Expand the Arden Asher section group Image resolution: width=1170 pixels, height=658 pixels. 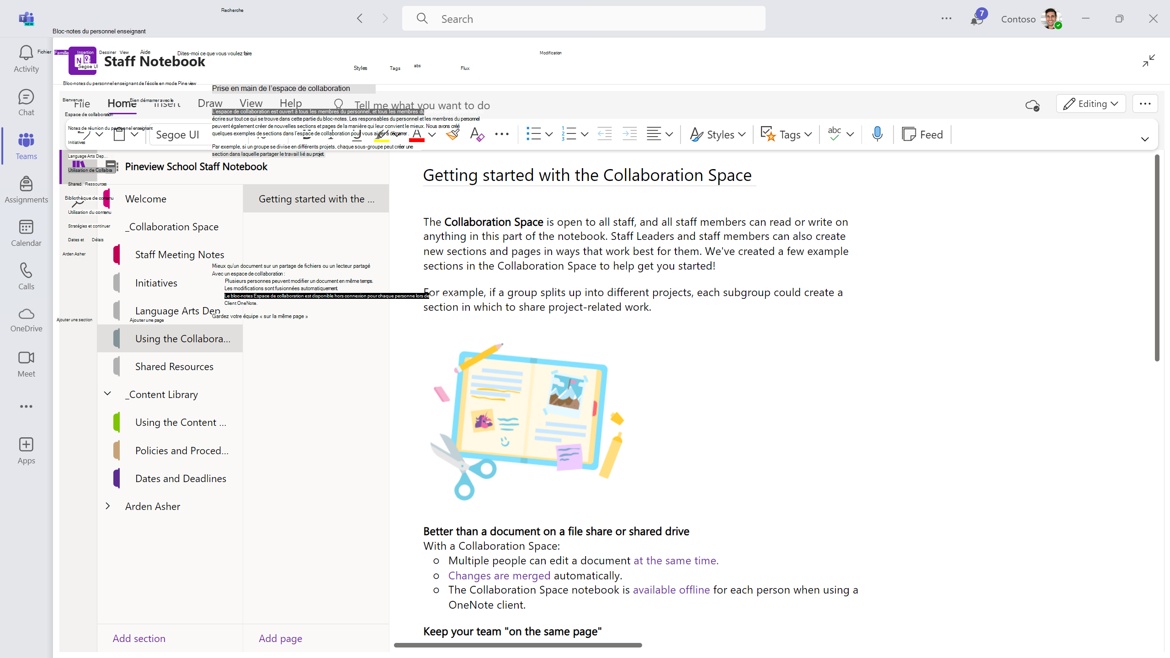(x=108, y=506)
